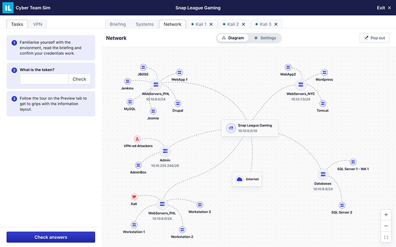Viewport: 396px width, 247px height.
Task: Select the JBOSS server node icon
Action: pos(142,67)
